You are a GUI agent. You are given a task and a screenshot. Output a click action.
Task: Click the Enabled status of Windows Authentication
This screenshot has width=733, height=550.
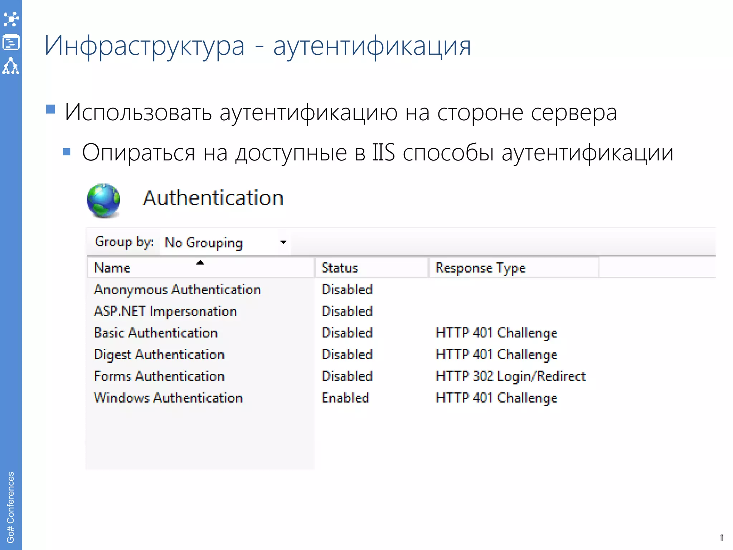(345, 398)
